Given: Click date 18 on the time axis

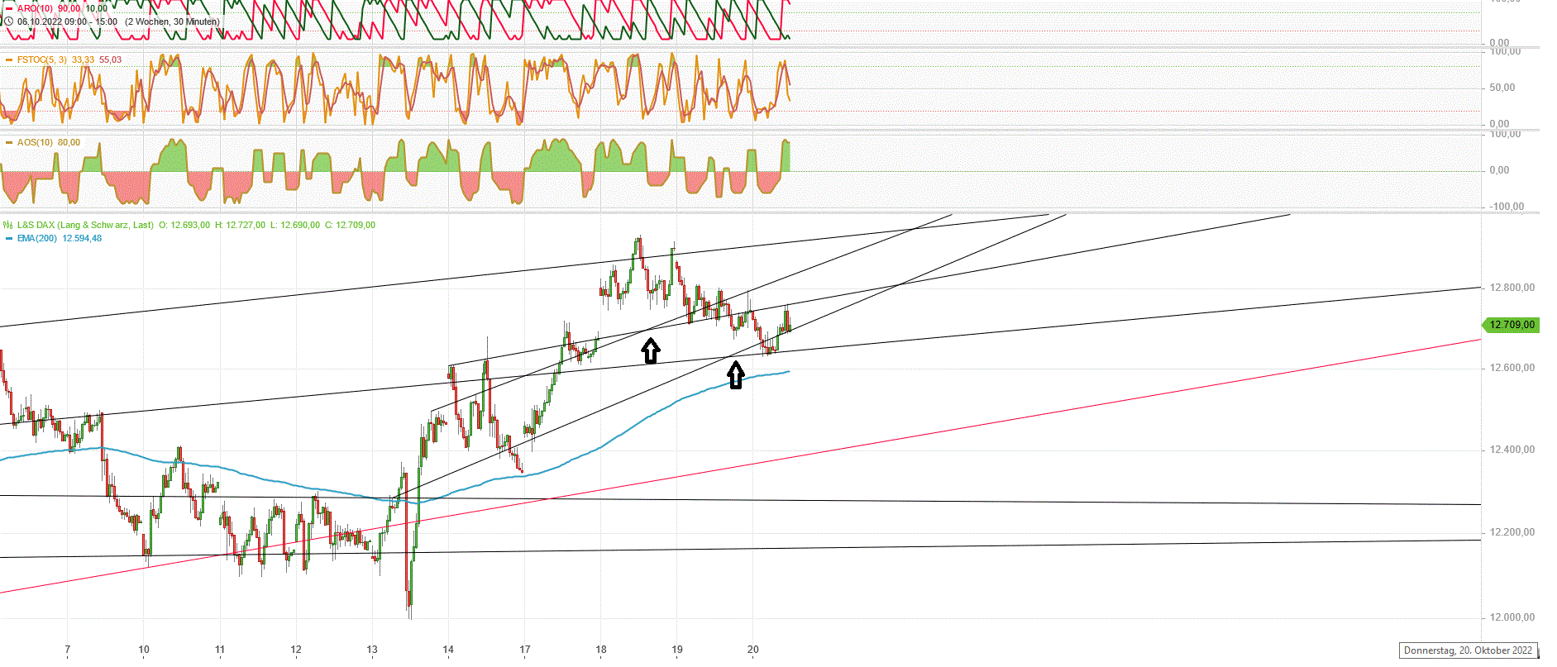Looking at the screenshot, I should [601, 649].
